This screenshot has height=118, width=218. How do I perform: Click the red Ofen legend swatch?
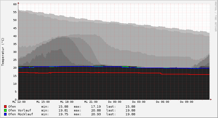pos(5,107)
